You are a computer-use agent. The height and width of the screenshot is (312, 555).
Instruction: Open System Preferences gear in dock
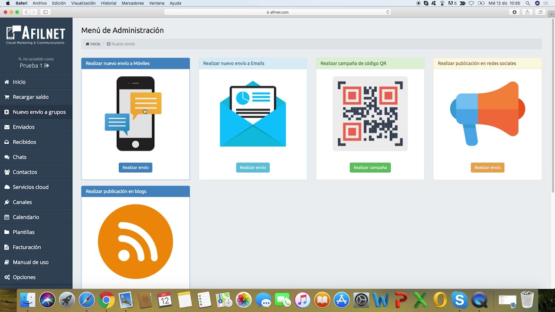pos(361,300)
